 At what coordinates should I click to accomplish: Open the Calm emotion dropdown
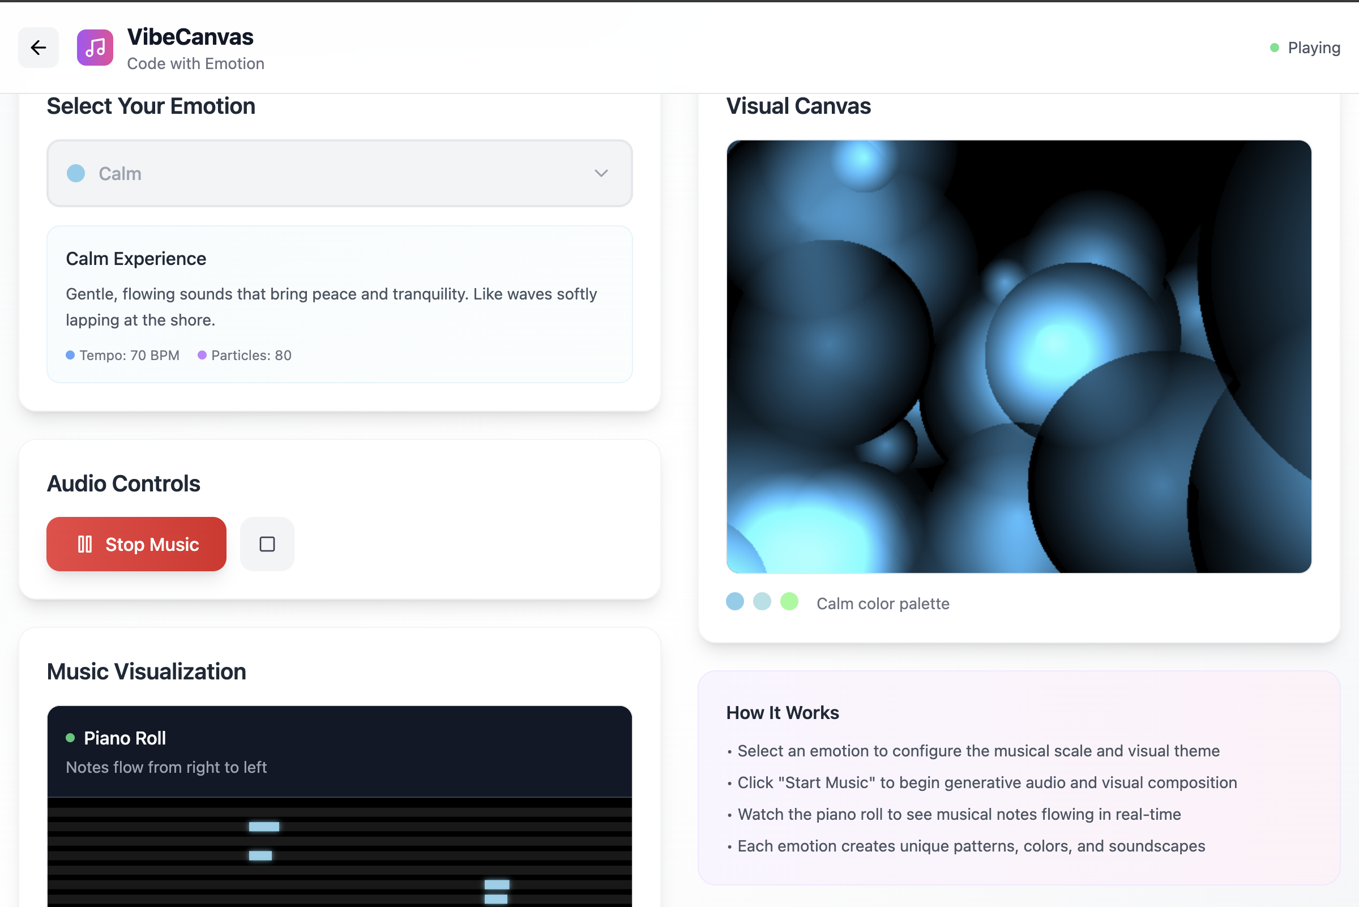click(x=339, y=173)
